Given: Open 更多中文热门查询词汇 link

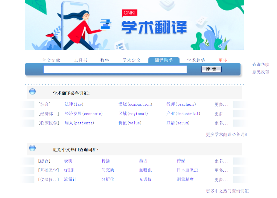Looking at the screenshot, I should (227, 191).
